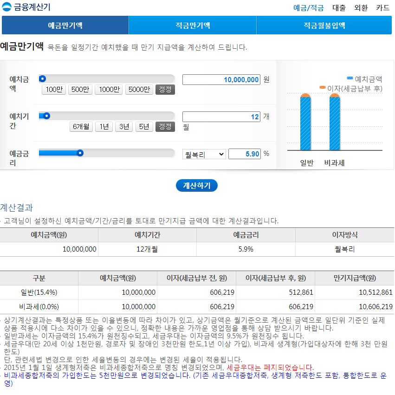Click the 예금금리 slider handle
Screen dimensions: 395x395
pyautogui.click(x=80, y=153)
